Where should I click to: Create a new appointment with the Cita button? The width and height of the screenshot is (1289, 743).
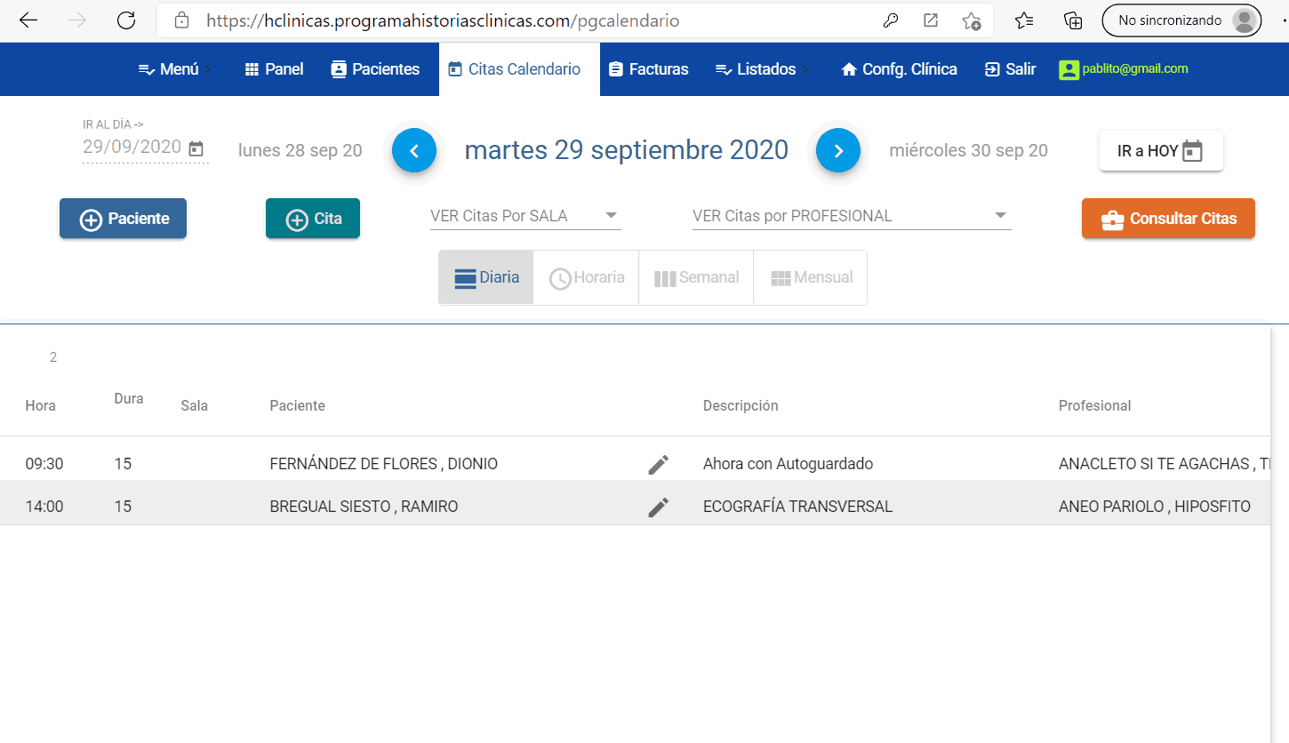click(312, 217)
